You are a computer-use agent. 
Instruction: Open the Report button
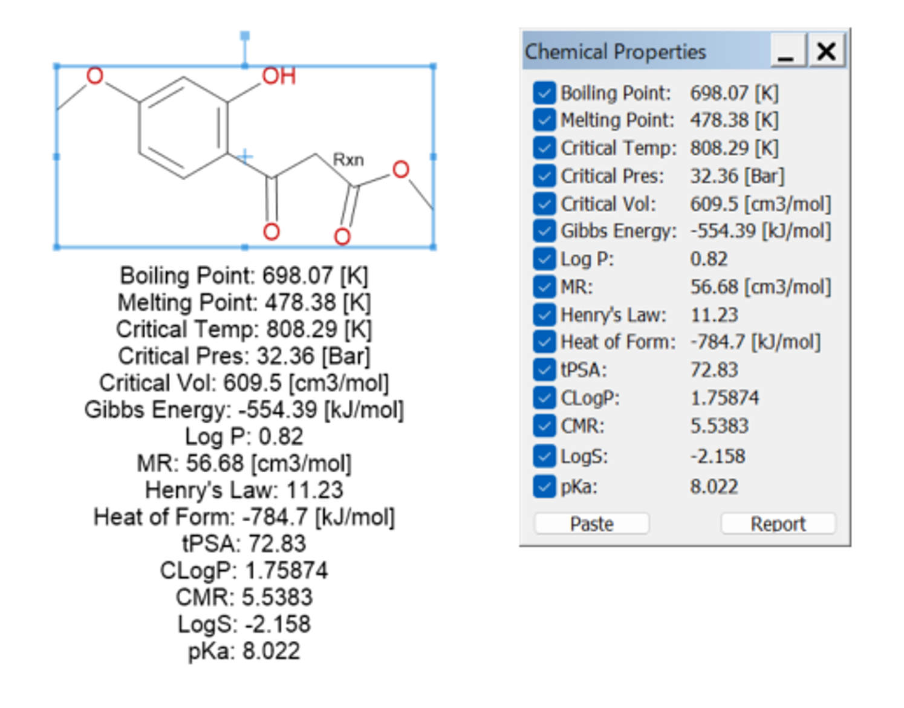pyautogui.click(x=778, y=524)
